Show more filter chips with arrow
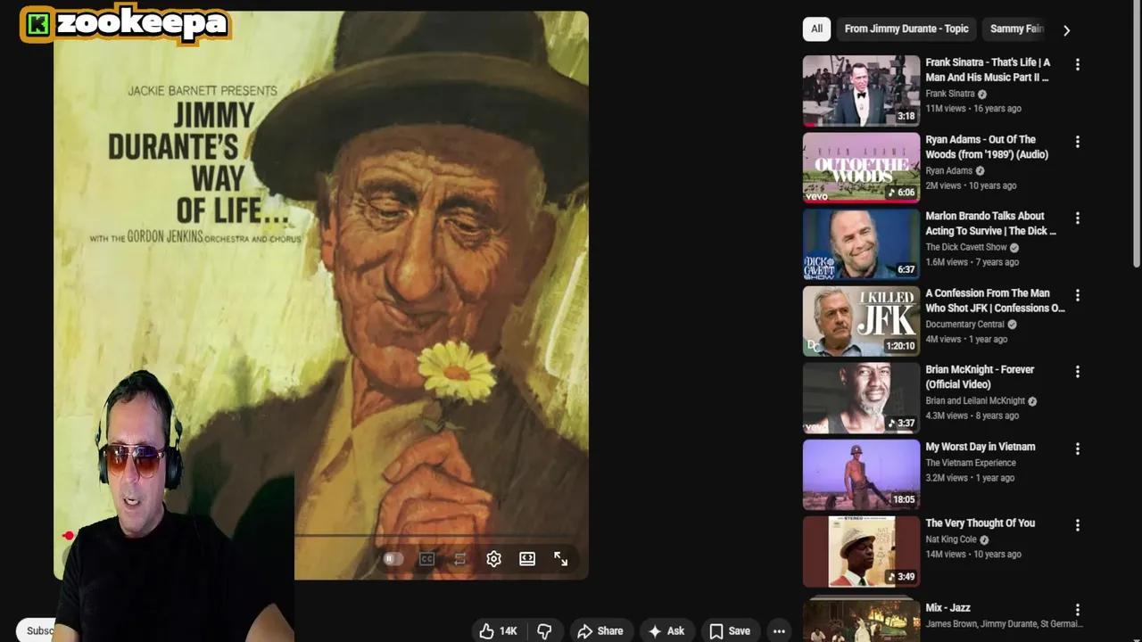Viewport: 1142px width, 642px height. pos(1066,29)
